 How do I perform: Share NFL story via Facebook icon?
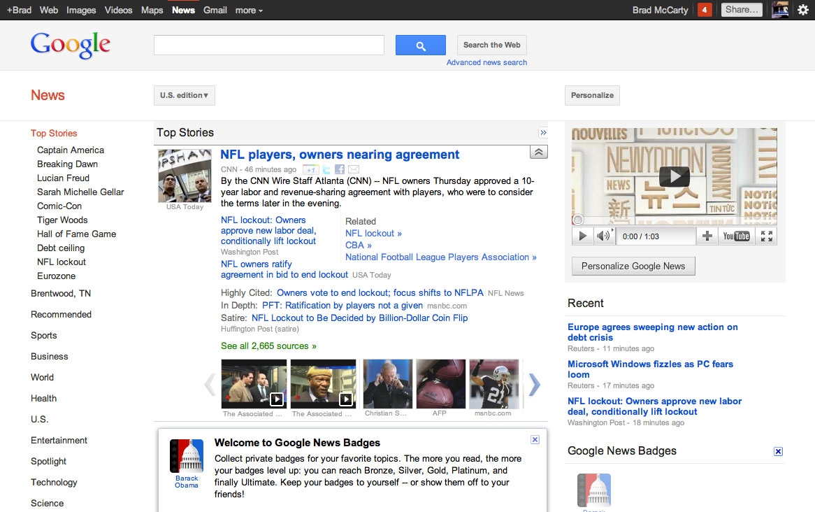point(340,170)
